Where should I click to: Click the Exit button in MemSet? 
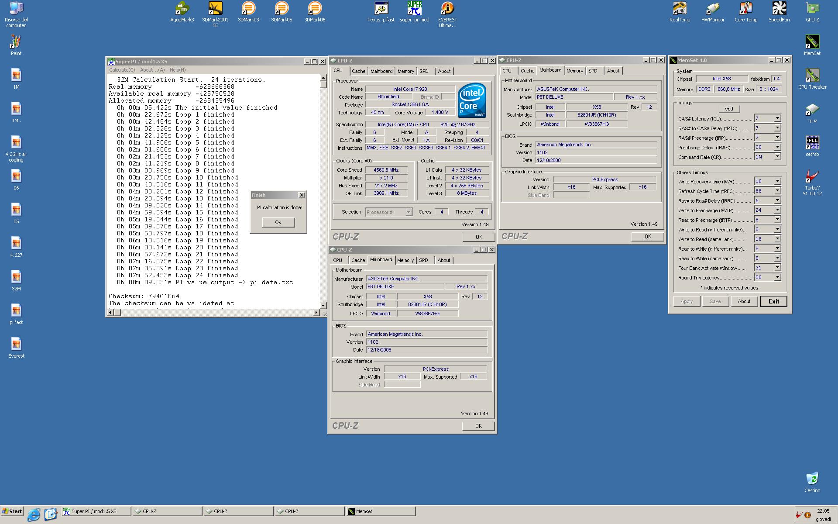coord(773,301)
